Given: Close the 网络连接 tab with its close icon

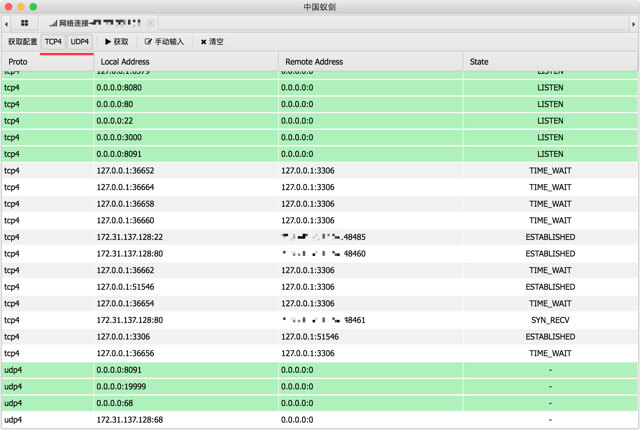Looking at the screenshot, I should 150,23.
